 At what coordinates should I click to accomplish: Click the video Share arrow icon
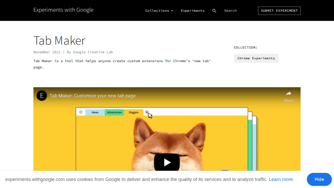(x=289, y=94)
